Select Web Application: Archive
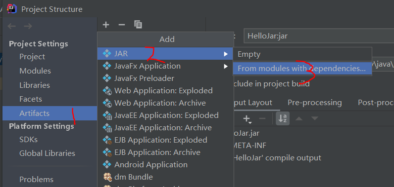 165,103
